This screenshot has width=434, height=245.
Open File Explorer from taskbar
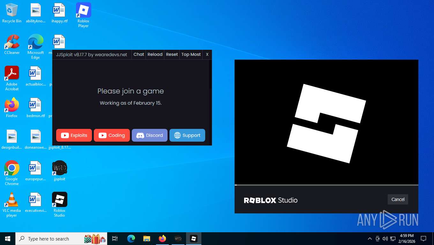[x=147, y=239]
